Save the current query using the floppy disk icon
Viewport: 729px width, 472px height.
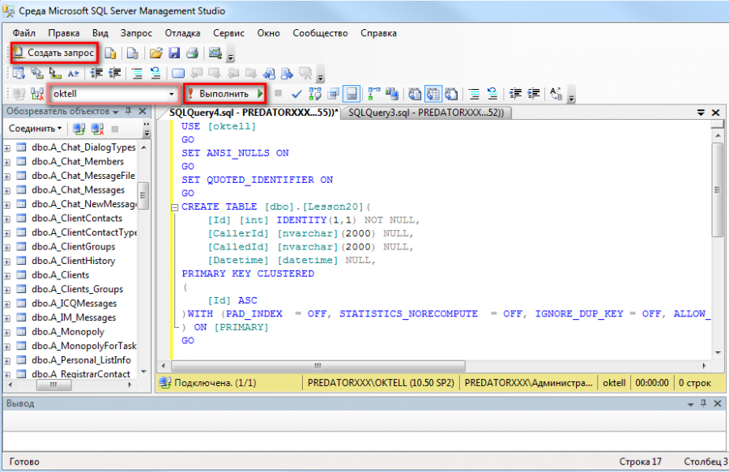pyautogui.click(x=174, y=52)
